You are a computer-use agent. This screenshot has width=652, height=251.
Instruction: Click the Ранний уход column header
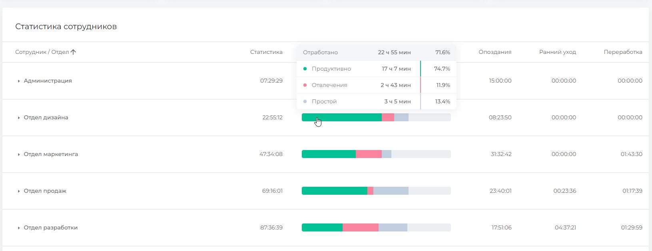point(557,52)
